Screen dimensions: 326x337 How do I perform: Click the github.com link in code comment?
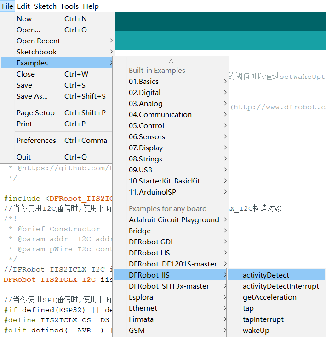point(67,168)
